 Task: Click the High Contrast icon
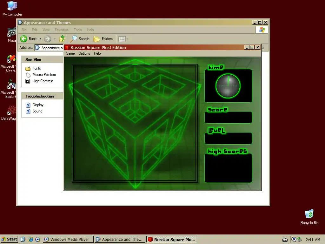28,81
